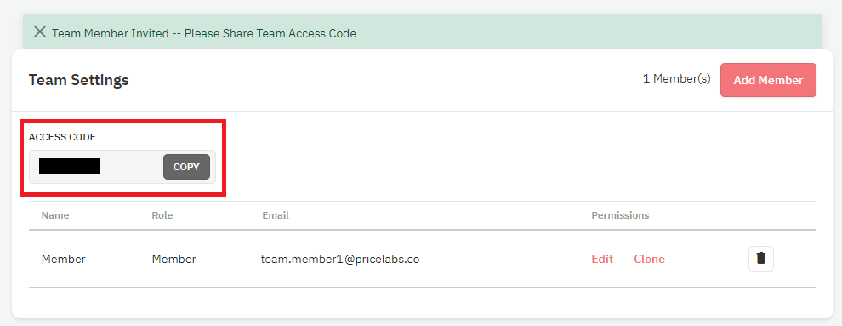Click the Member name cell

coord(64,259)
